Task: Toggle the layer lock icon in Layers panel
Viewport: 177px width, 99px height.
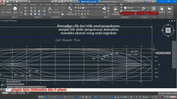Action: click(x=80, y=8)
